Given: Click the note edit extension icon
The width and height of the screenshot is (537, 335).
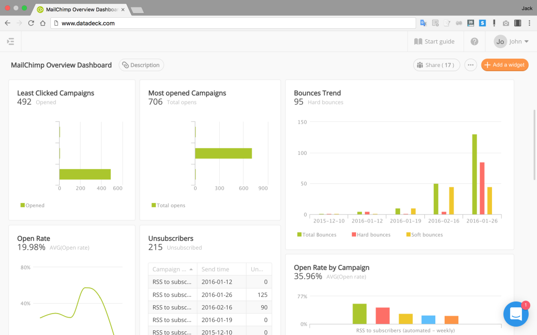Looking at the screenshot, I should coord(447,23).
